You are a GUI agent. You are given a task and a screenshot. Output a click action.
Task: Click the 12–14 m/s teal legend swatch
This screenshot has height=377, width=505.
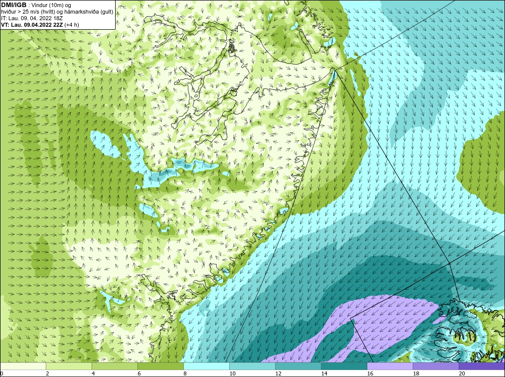tap(298, 366)
